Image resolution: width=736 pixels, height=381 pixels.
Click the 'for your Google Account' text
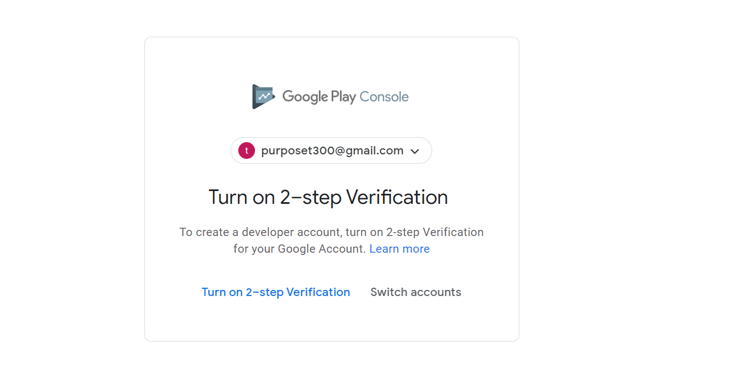[300, 249]
